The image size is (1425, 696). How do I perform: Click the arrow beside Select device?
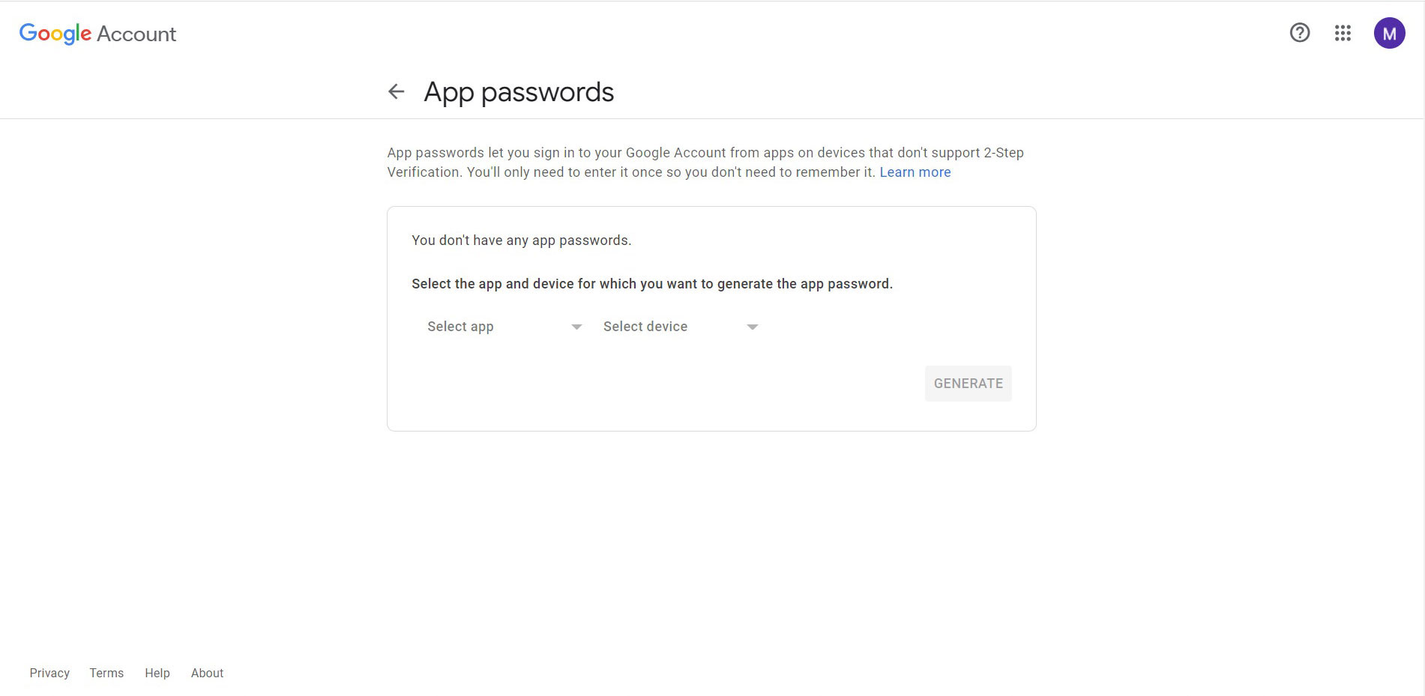(753, 327)
